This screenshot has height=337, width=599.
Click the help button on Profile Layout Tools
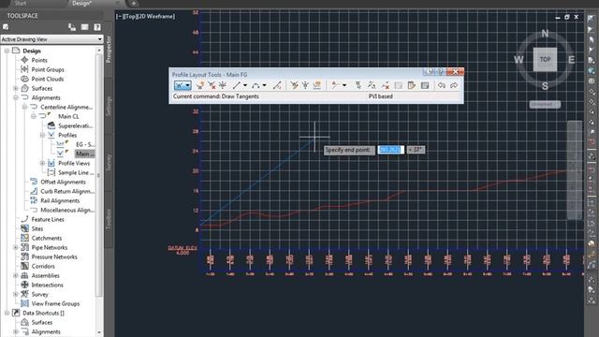440,71
